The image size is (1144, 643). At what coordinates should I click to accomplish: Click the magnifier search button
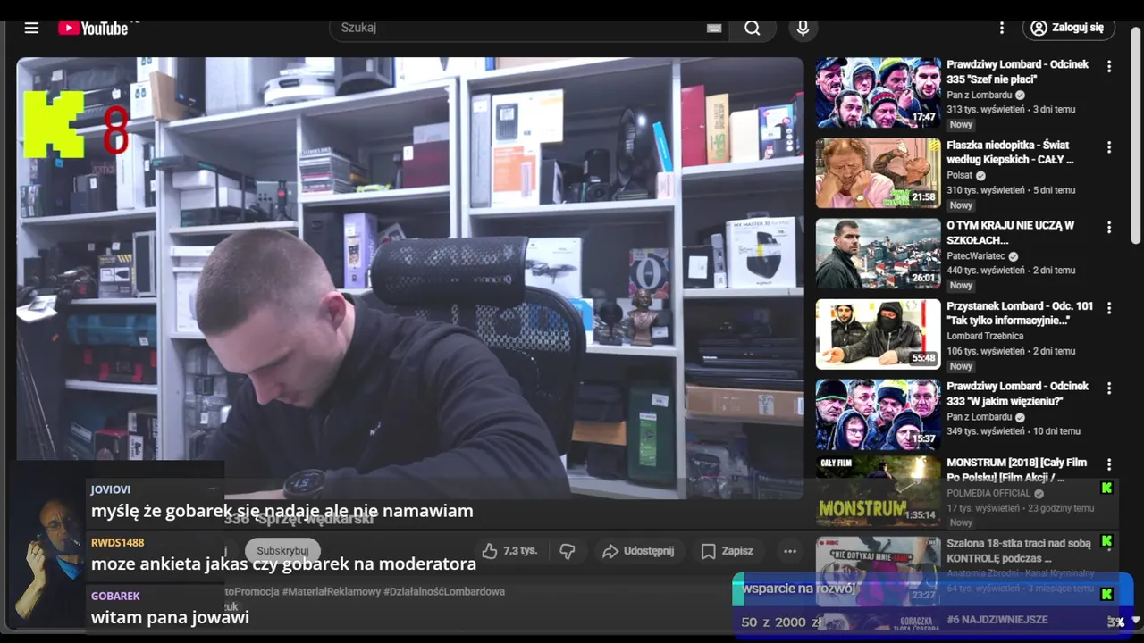[x=753, y=28]
